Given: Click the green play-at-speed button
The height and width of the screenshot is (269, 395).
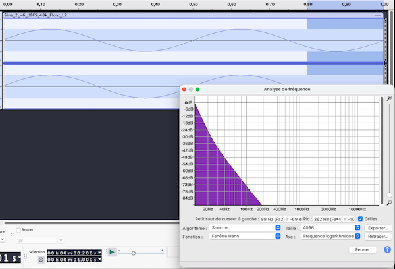Looking at the screenshot, I should pyautogui.click(x=112, y=252).
